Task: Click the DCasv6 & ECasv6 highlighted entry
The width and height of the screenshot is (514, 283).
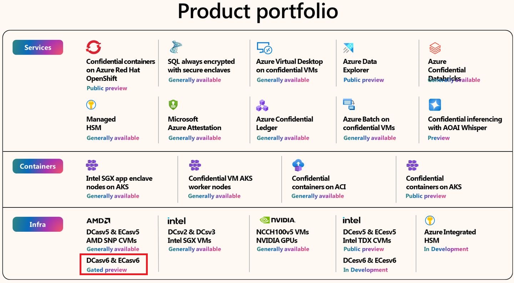Action: [x=114, y=264]
